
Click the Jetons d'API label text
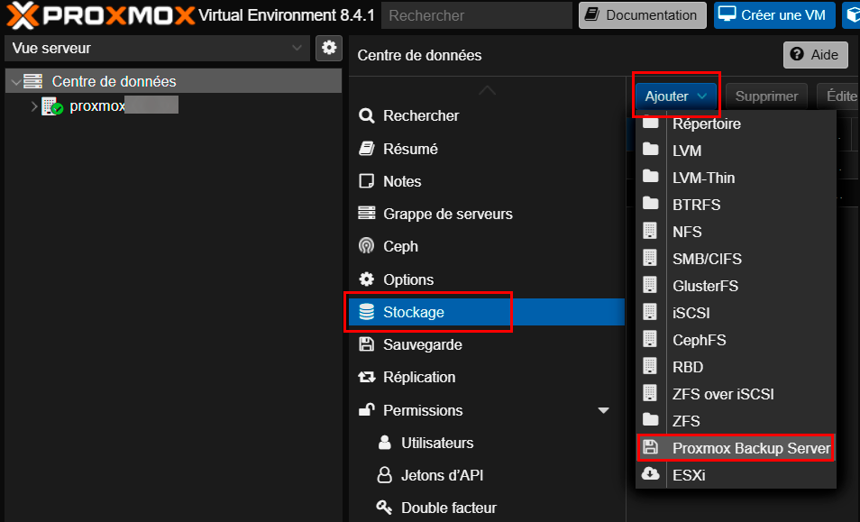tap(442, 475)
